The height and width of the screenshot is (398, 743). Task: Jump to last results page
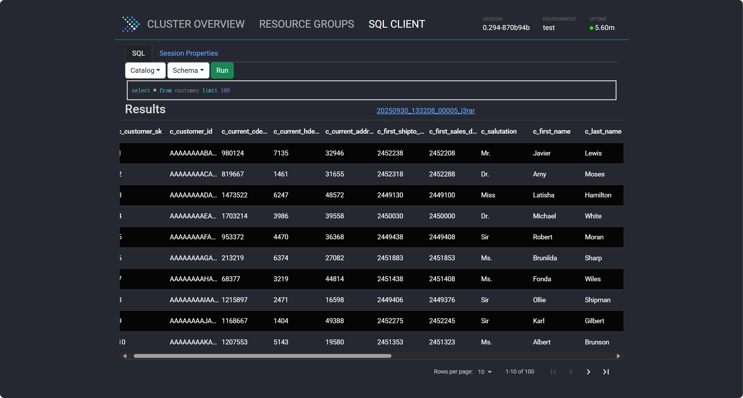click(606, 372)
